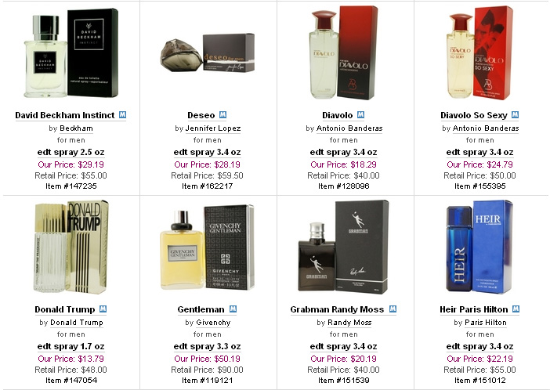Click the Givenchy Gentleman bottle image
This screenshot has height=390, width=550.
[x=207, y=247]
